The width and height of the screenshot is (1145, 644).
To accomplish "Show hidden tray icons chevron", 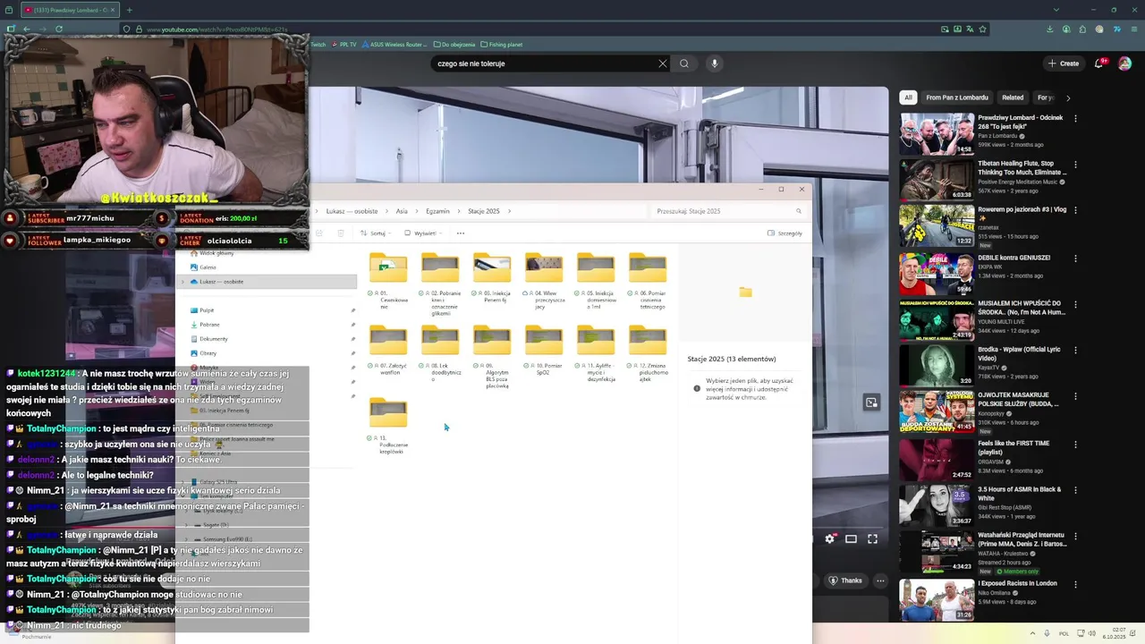I will pyautogui.click(x=1034, y=633).
